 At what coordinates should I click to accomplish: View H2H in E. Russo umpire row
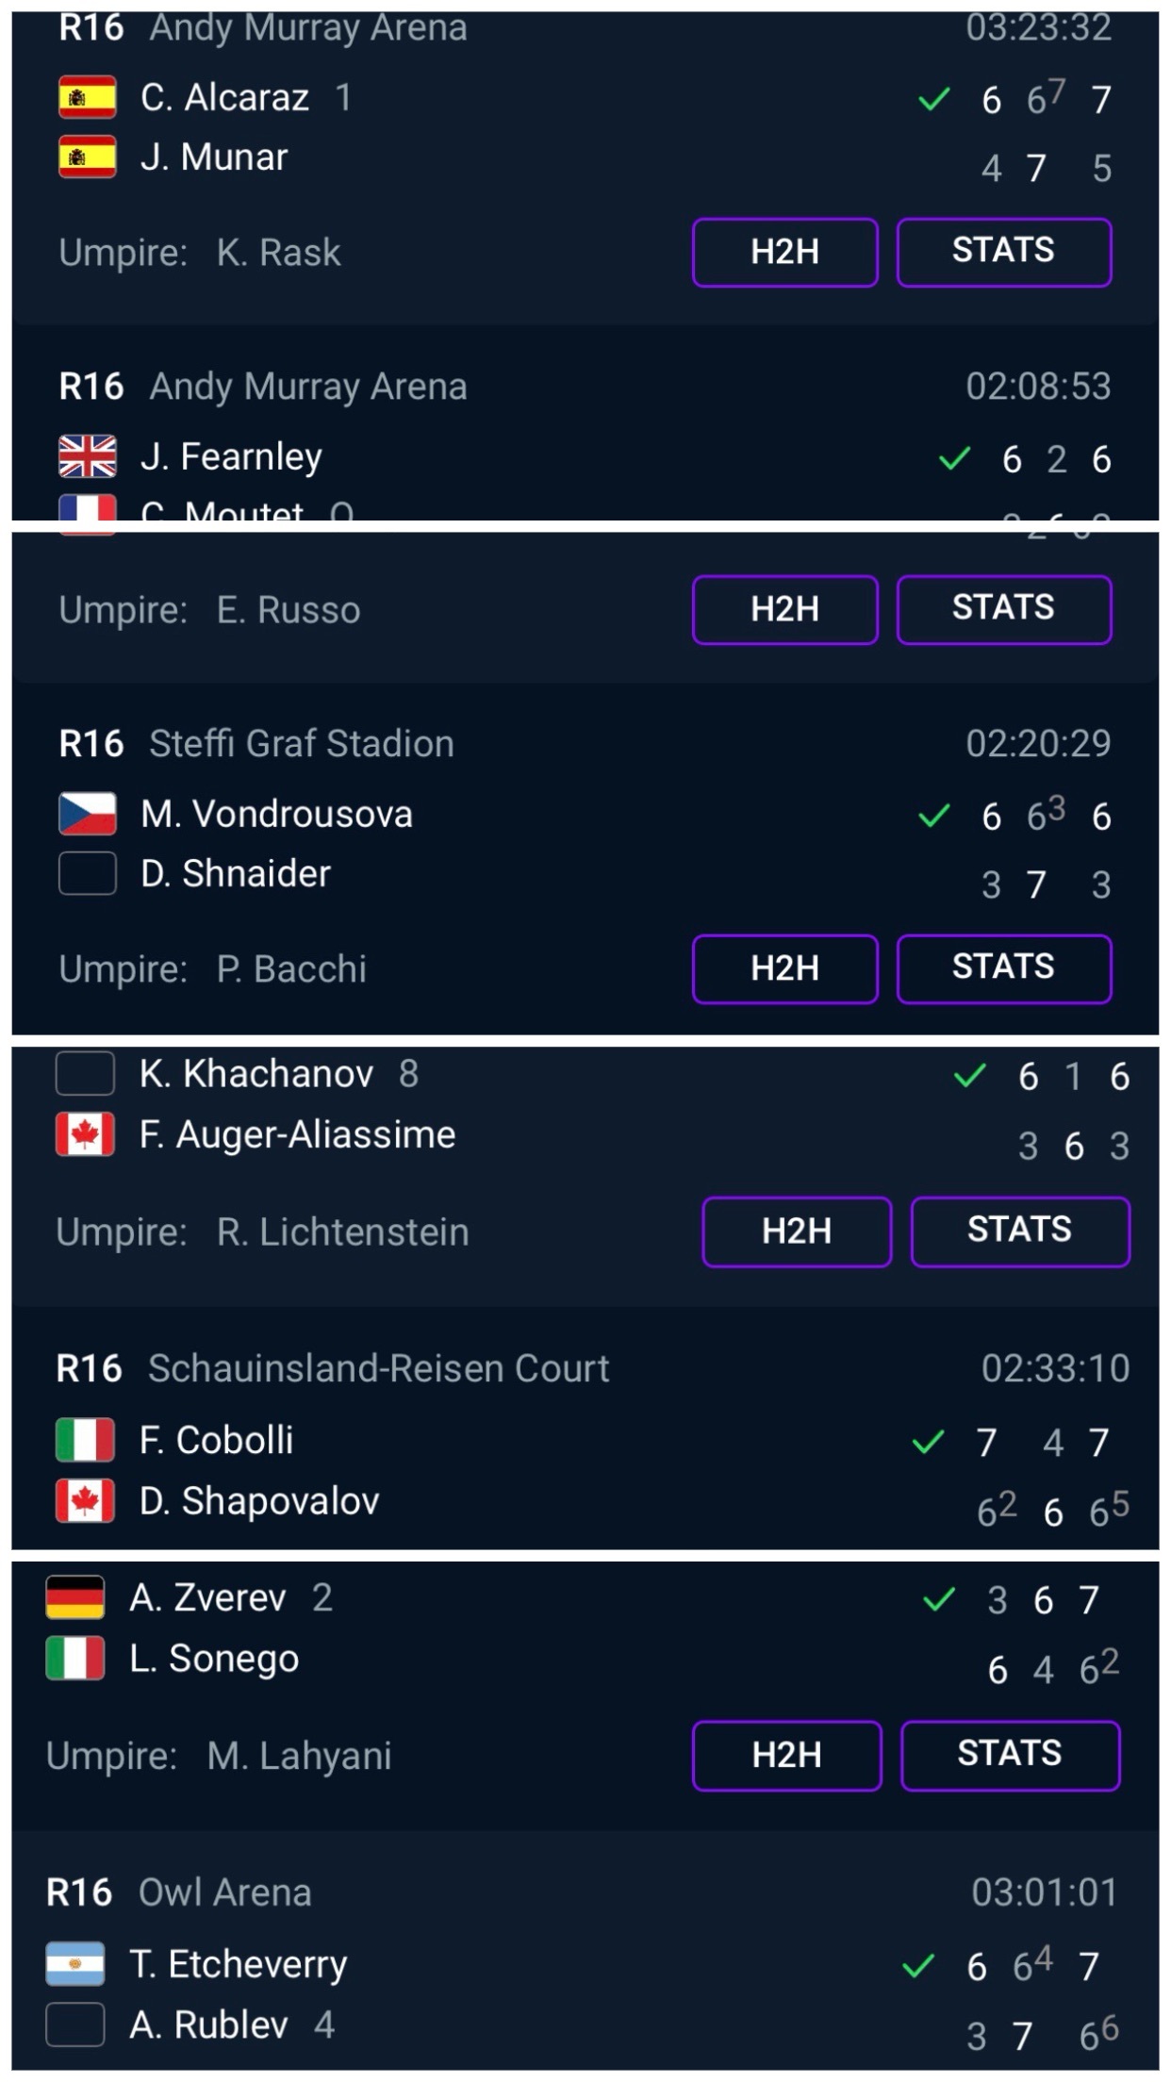coord(785,609)
